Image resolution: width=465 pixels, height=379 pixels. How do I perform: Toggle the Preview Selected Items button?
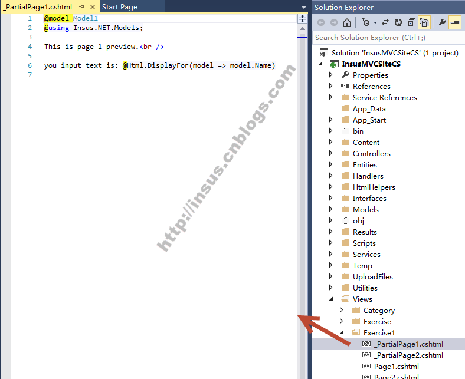454,22
